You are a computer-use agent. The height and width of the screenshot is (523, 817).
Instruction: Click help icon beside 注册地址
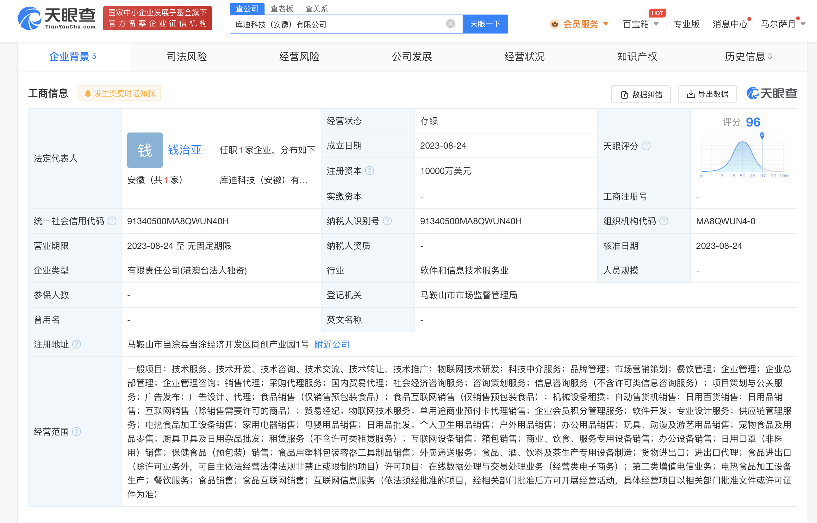pyautogui.click(x=77, y=344)
